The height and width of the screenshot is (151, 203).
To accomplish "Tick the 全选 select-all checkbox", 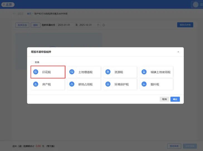I will pos(32,62).
